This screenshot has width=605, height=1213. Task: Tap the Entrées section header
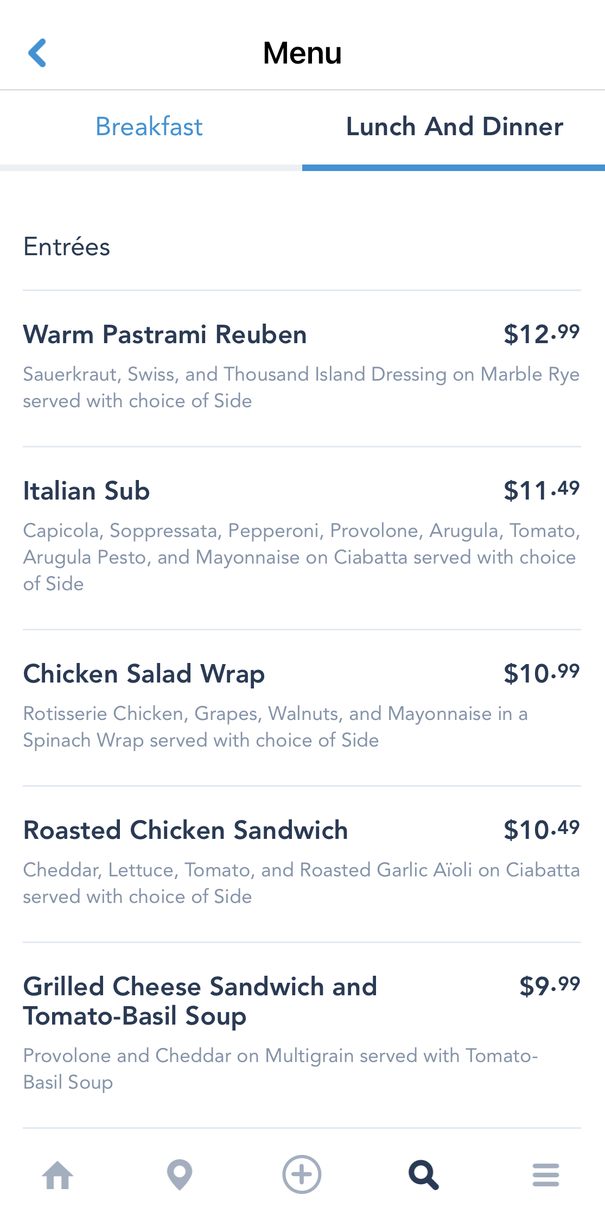[x=67, y=247]
